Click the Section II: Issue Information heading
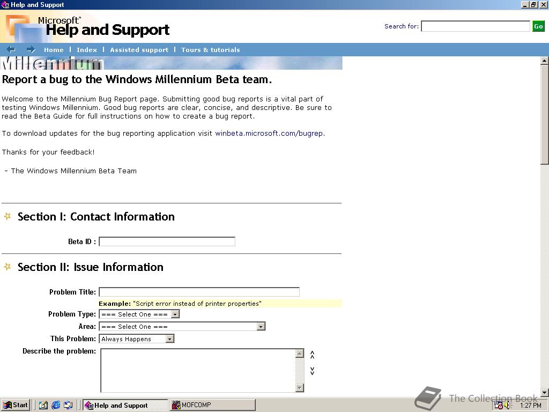Screen dimensions: 549x412 click(x=90, y=267)
